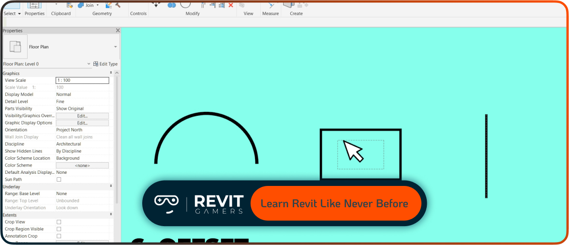The height and width of the screenshot is (245, 569).
Task: Click the Join geometry icon
Action: [80, 5]
